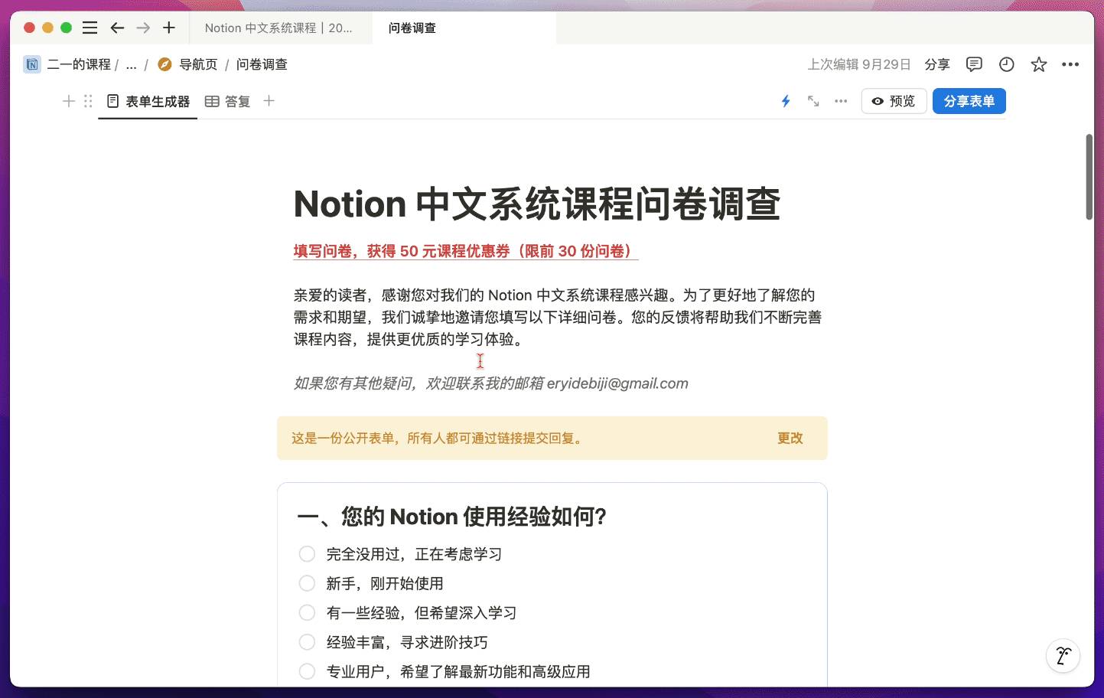Click the question heading 一、您的 Notion 使用经验如何?
Image resolution: width=1104 pixels, height=698 pixels.
pyautogui.click(x=452, y=517)
